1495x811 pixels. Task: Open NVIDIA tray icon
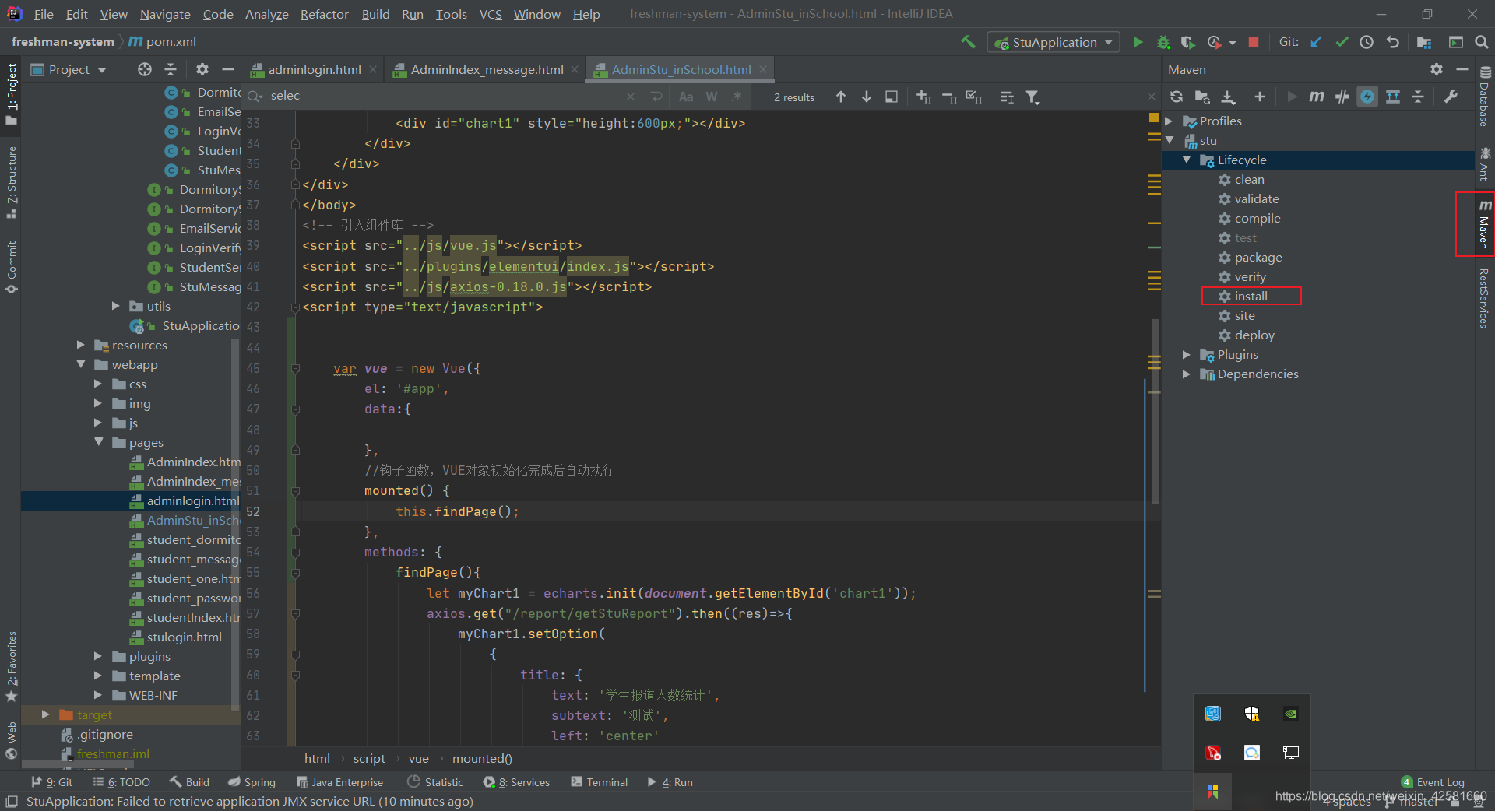click(x=1291, y=714)
